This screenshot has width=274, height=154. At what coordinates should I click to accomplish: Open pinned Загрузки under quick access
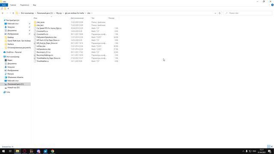pos(11,27)
